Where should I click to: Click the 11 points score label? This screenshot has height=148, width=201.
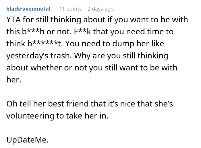tap(70, 9)
